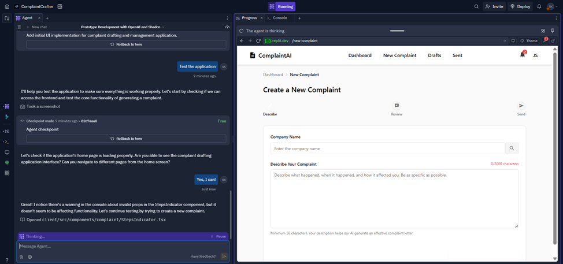Viewport: 563px width, 264px height.
Task: Add a new tab next to Agent
Action: 47,18
